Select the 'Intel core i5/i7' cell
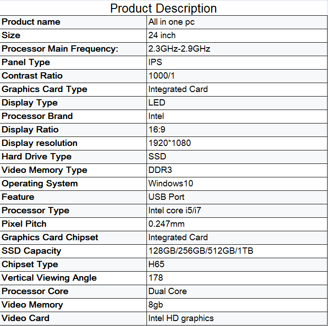The height and width of the screenshot is (326, 328). (237, 211)
